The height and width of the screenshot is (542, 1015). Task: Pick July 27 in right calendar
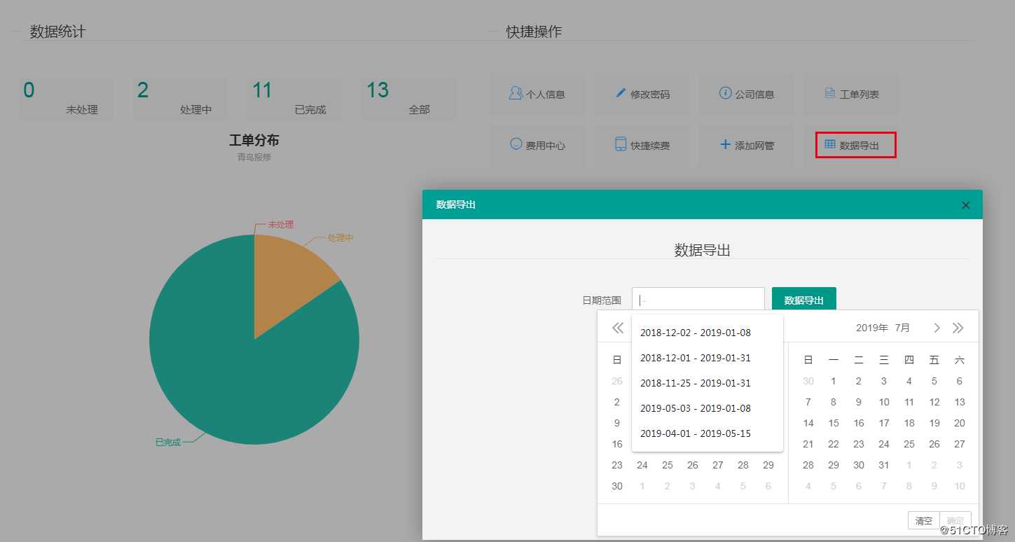click(x=960, y=444)
